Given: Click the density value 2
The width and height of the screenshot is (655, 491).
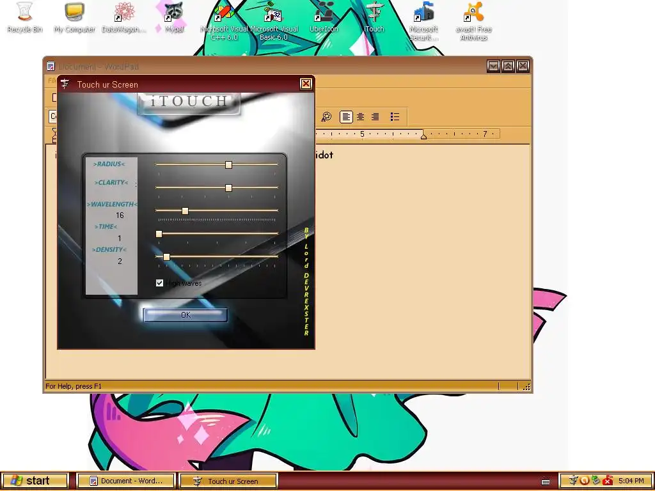Looking at the screenshot, I should coord(120,261).
